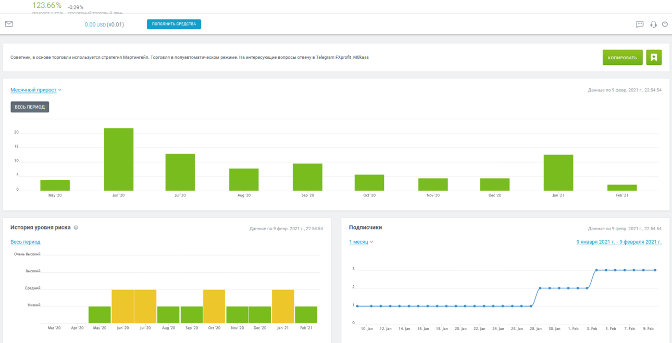The image size is (672, 343).
Task: Click the Подписчики heading
Action: point(365,228)
